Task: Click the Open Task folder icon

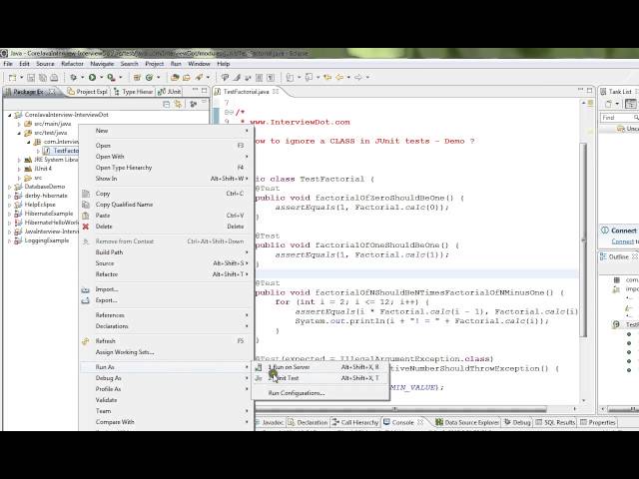Action: coord(187,78)
